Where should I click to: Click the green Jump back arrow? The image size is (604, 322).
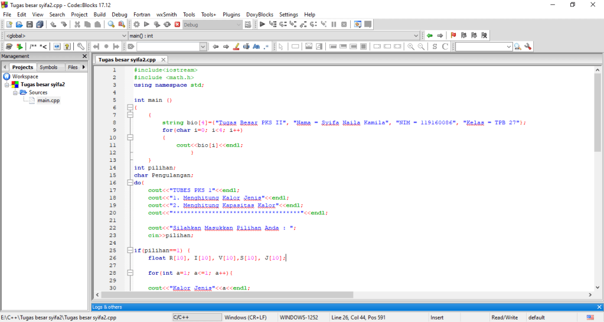(430, 35)
